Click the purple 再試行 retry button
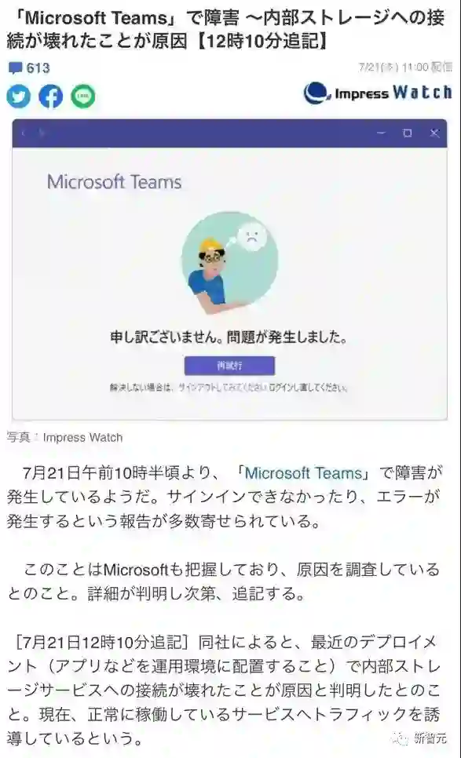This screenshot has width=461, height=758. coord(230,366)
